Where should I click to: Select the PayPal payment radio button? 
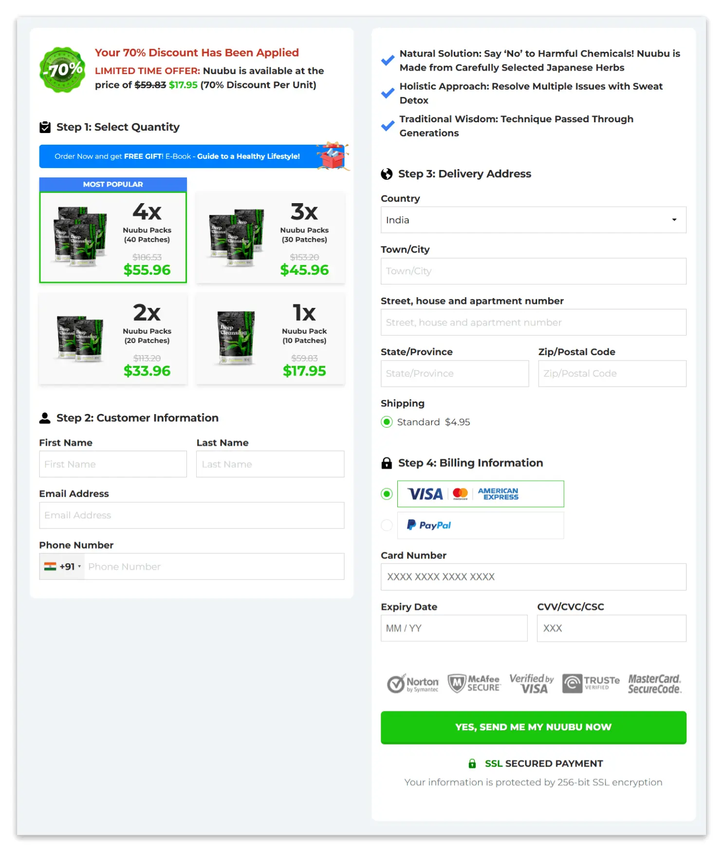click(387, 525)
